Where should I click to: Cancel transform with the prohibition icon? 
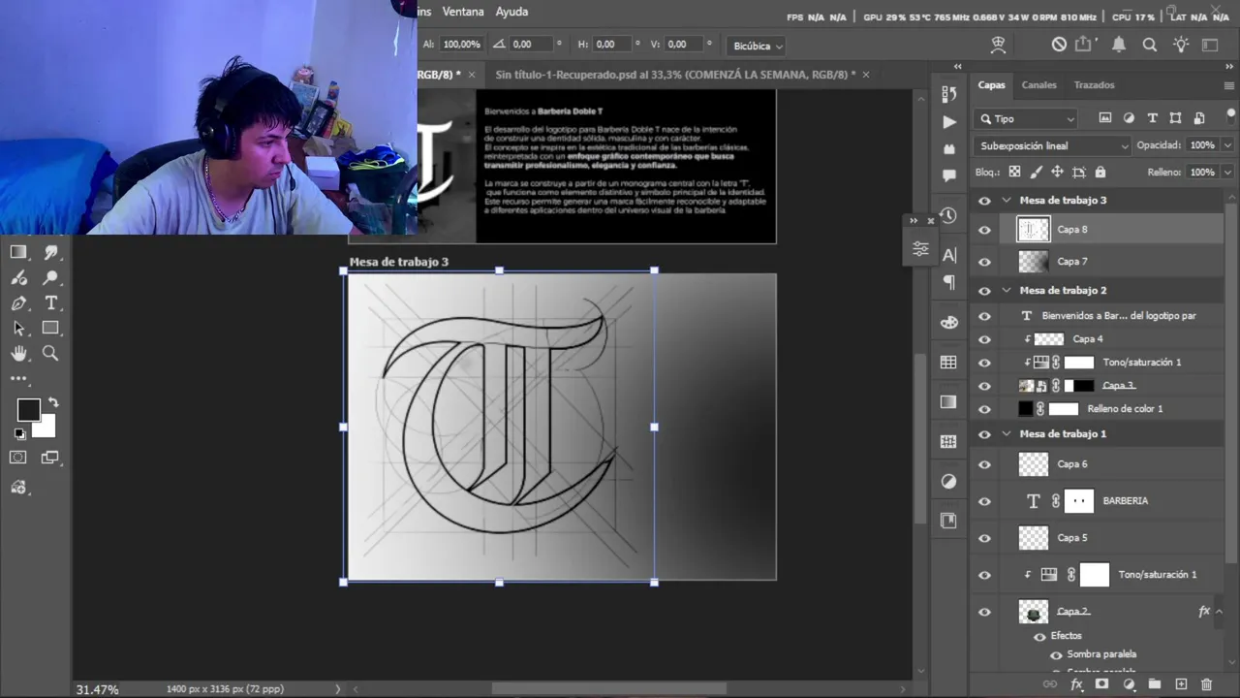(1059, 45)
